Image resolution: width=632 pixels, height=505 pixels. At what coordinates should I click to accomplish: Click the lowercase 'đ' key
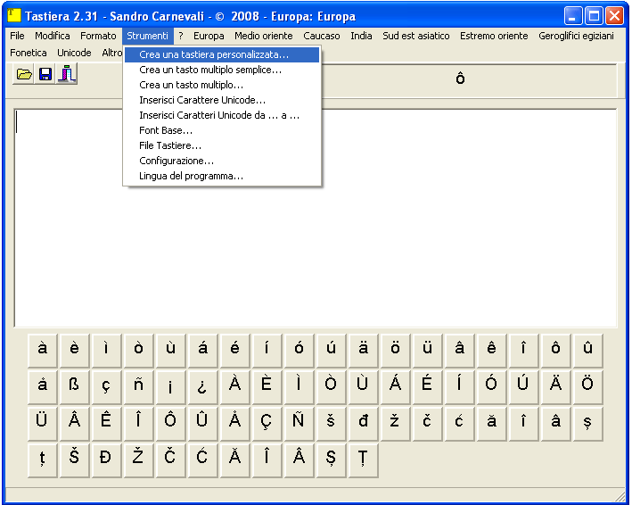pyautogui.click(x=363, y=423)
